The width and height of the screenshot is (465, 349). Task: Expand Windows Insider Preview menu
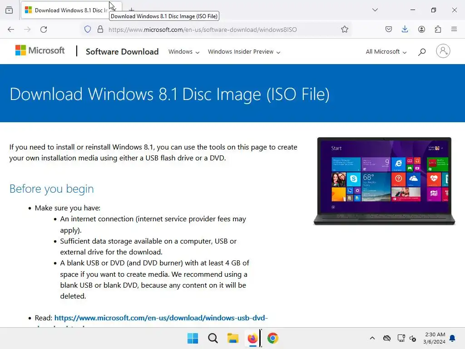pos(244,52)
